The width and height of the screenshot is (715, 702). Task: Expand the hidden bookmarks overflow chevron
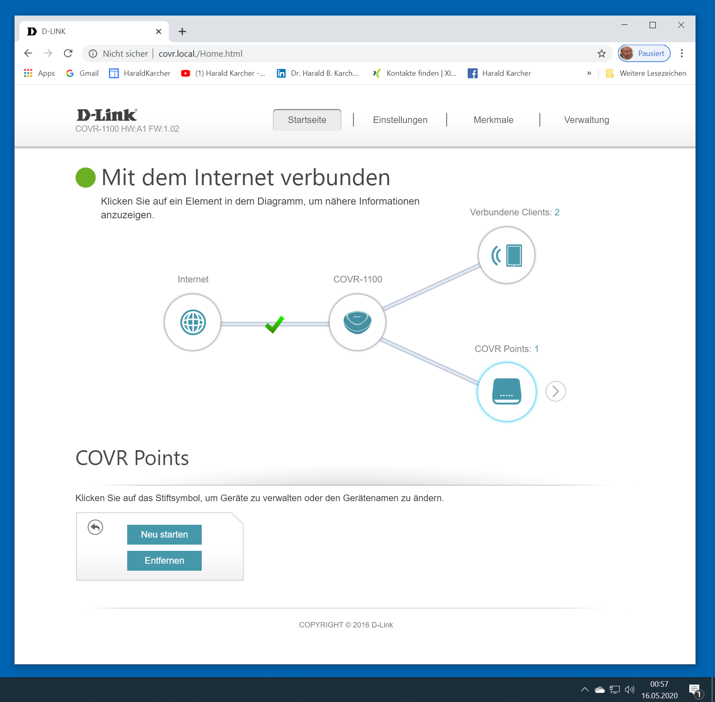[589, 73]
